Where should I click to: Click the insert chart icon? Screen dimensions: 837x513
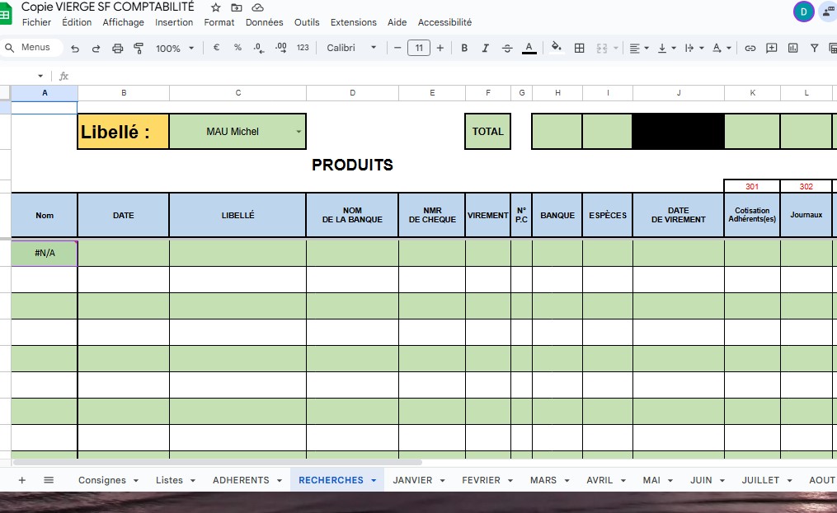click(793, 49)
